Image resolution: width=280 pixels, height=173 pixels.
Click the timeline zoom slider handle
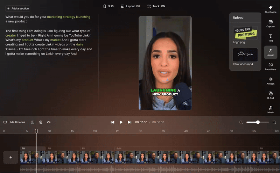pyautogui.click(x=258, y=122)
